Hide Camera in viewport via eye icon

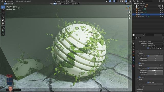click(161, 9)
